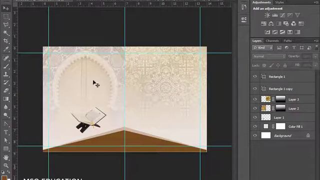Open the Opacity slider dropdown

pos(315,56)
